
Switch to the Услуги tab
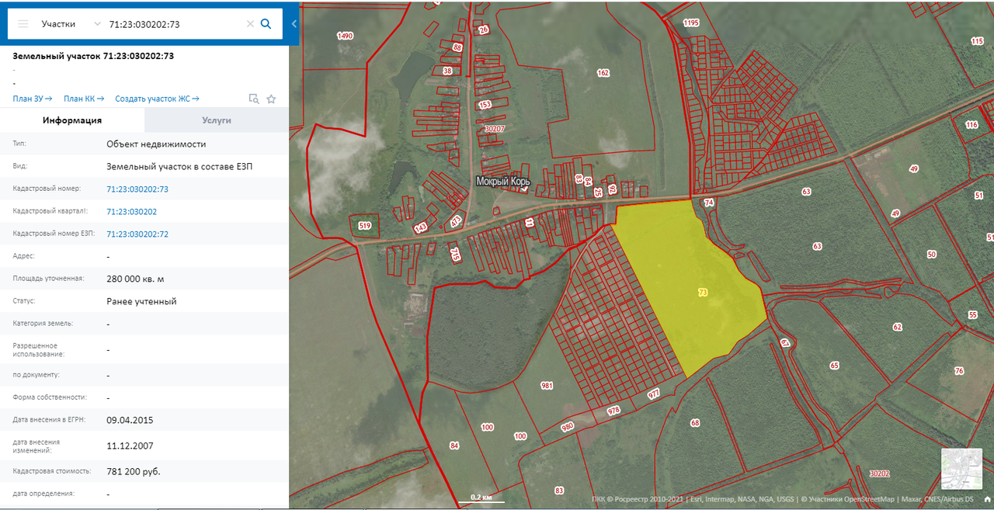(216, 120)
